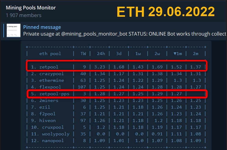
Task: Click the "Pinned message" label
Action: pos(42,27)
